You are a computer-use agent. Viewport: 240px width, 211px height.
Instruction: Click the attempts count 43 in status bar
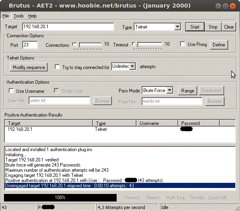(18, 207)
